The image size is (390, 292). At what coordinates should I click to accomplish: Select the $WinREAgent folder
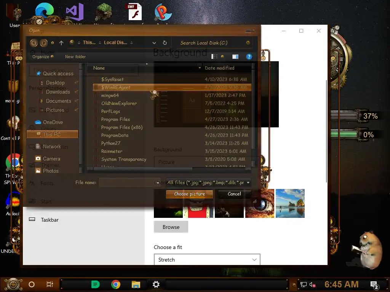coord(172,87)
